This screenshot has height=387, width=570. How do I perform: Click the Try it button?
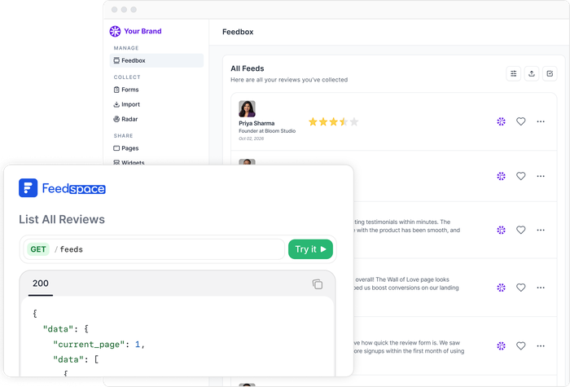[310, 249]
